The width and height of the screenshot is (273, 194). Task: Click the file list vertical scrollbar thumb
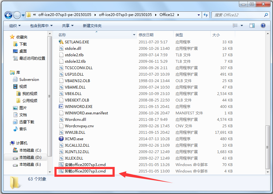pyautogui.click(x=267, y=147)
